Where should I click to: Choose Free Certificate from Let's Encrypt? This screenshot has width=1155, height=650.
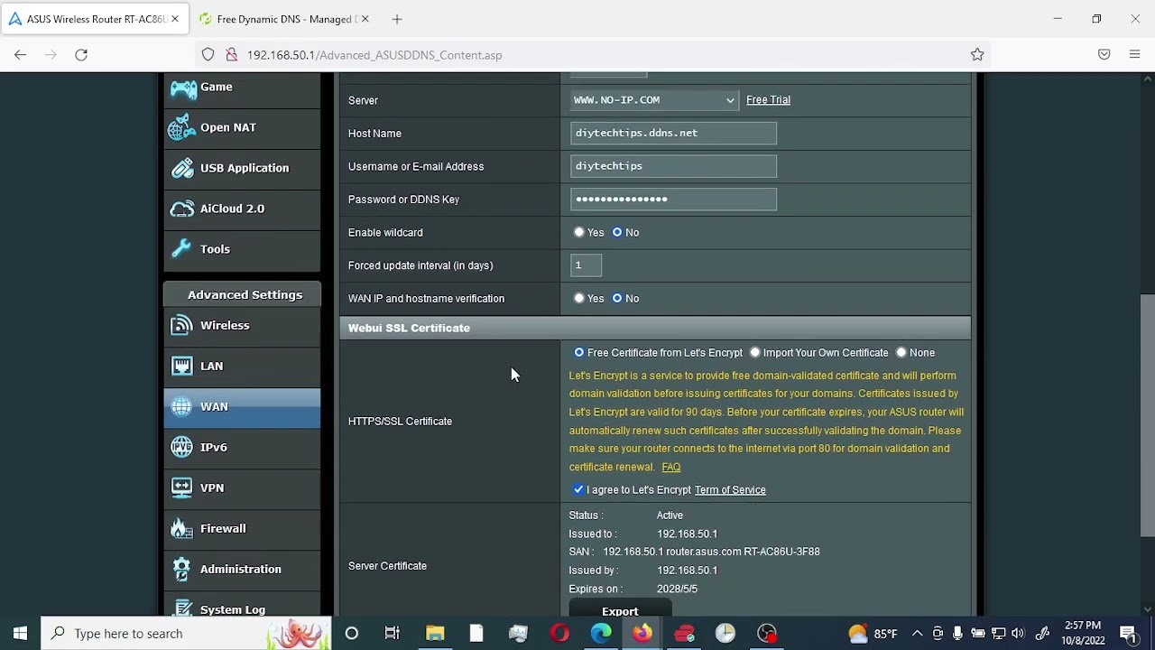click(579, 353)
